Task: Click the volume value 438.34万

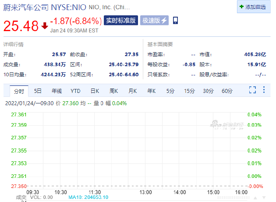Action: pyautogui.click(x=55, y=64)
